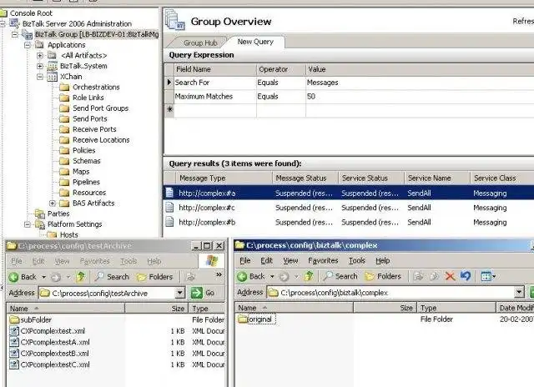Select the original folder in complex window

coord(256,319)
